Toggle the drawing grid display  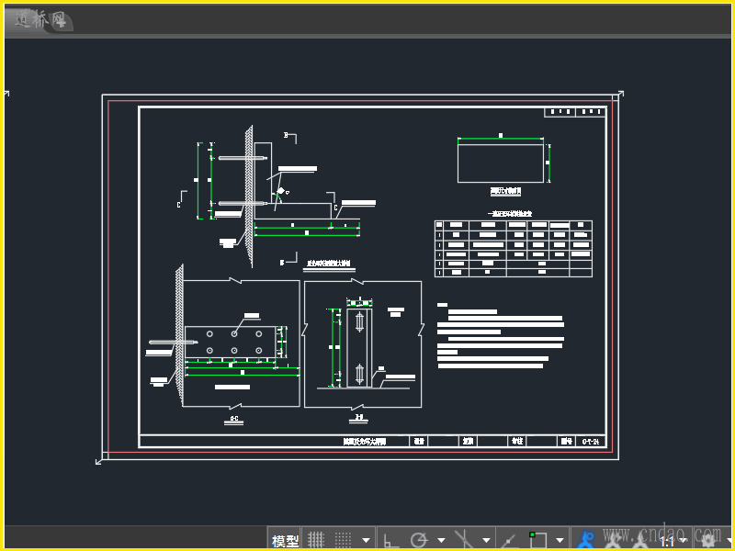pos(316,540)
